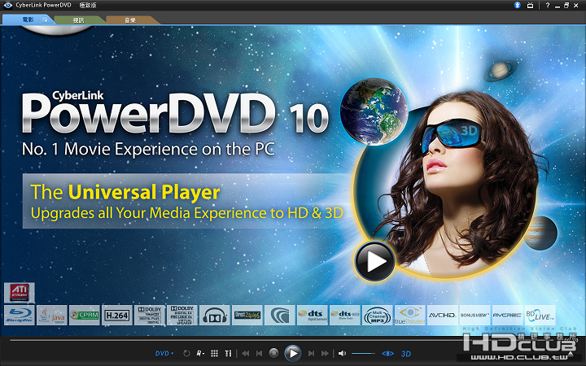This screenshot has width=586, height=366.
Task: Open the 音樂 music tab
Action: pyautogui.click(x=130, y=20)
